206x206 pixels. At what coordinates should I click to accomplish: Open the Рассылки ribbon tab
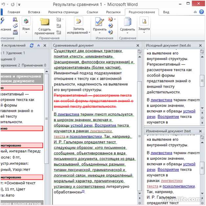(113, 12)
